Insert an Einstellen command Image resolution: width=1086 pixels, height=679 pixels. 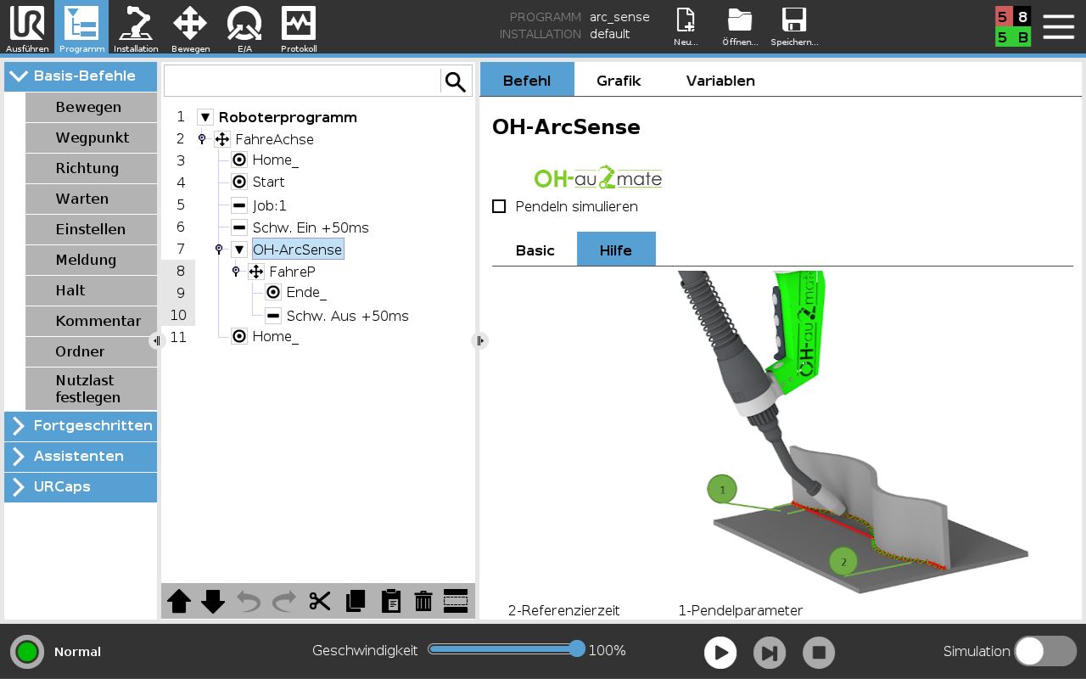click(x=91, y=229)
